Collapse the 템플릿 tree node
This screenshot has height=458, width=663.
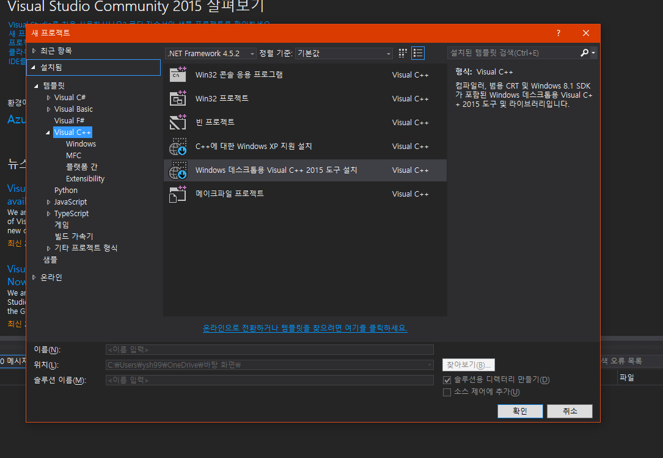[x=37, y=85]
